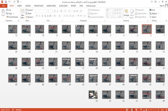The width and height of the screenshot is (168, 111).
Task: Toggle italic formatting
Action: pos(39,16)
